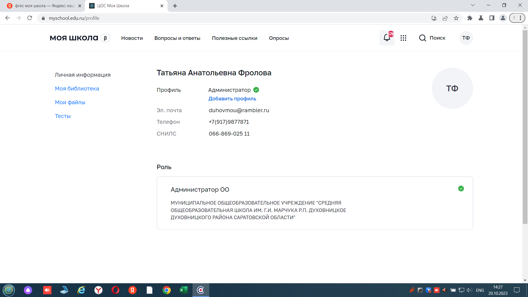
Task: Open the browser extensions puzzle icon
Action: tap(470, 18)
